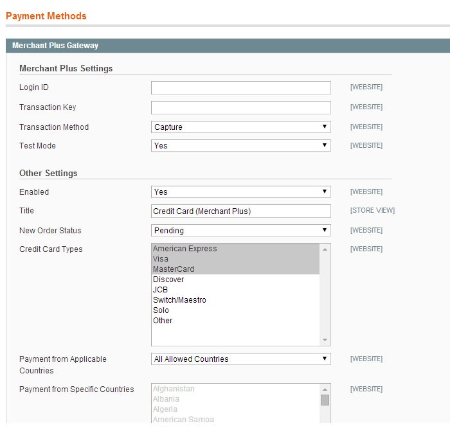450x437 pixels.
Task: Select Visa in Credit Card Types list
Action: point(235,259)
